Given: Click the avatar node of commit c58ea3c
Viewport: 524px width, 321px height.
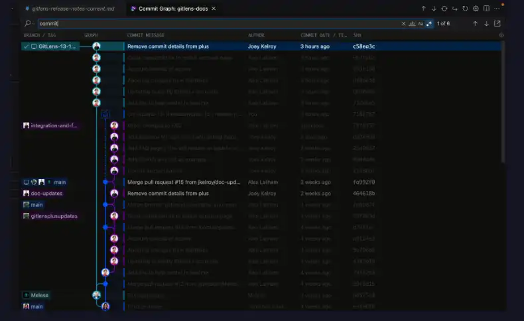Looking at the screenshot, I should click(x=96, y=46).
